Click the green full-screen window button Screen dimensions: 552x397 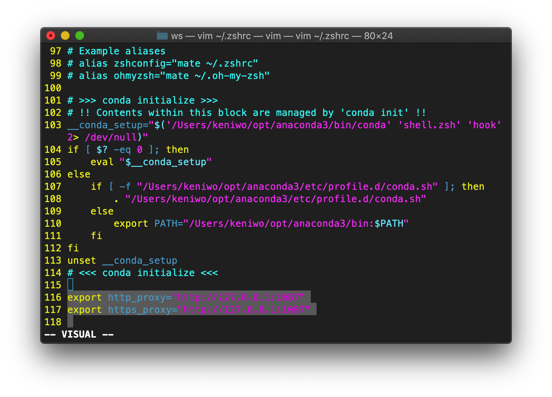pos(80,35)
